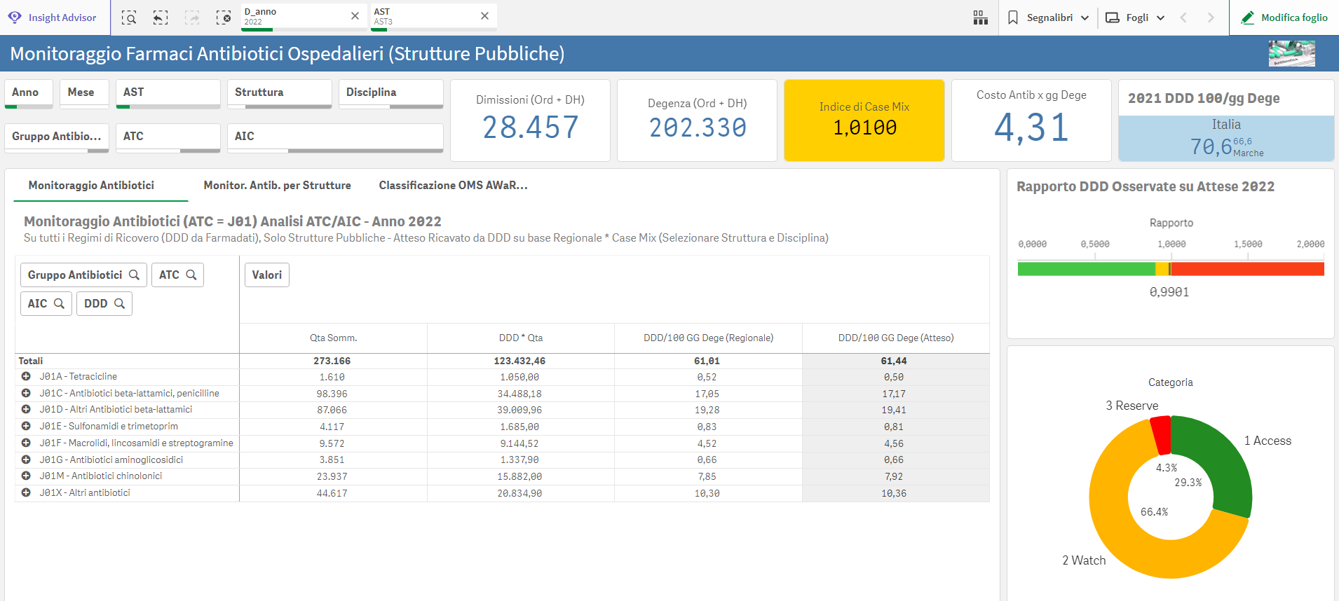Viewport: 1339px width, 601px height.
Task: Expand J01F Macrolidi row
Action: pyautogui.click(x=26, y=443)
